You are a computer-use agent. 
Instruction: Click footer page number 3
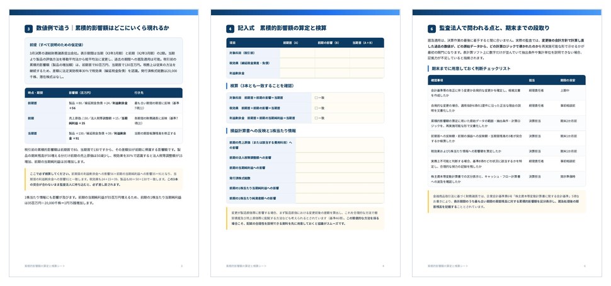click(x=181, y=266)
